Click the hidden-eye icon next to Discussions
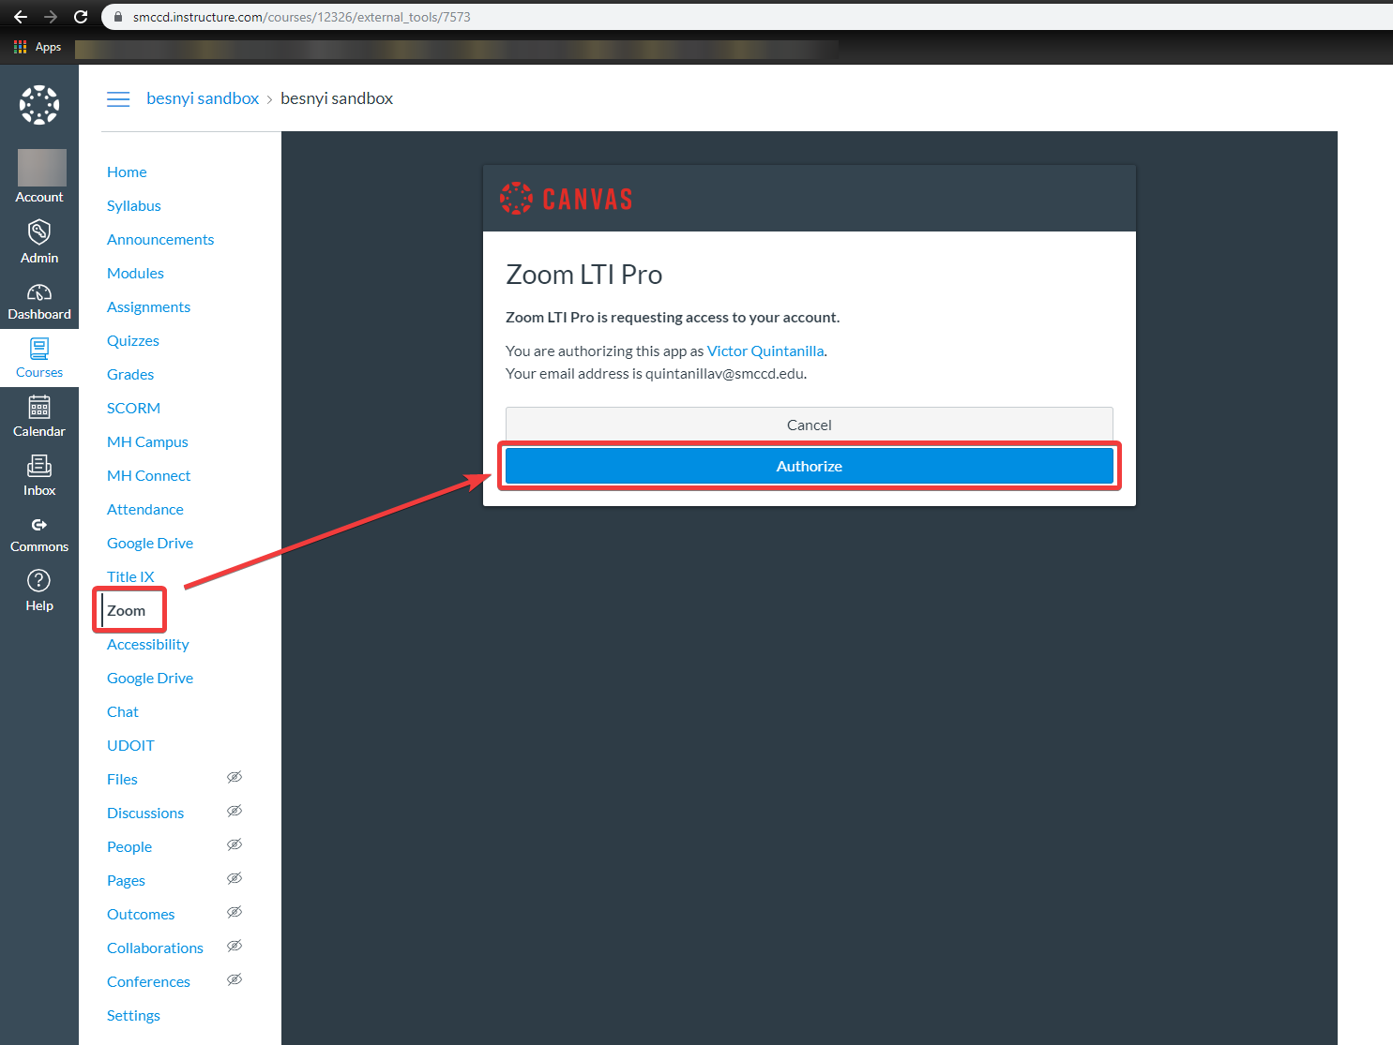The height and width of the screenshot is (1045, 1393). click(x=235, y=811)
